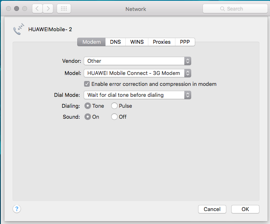The height and width of the screenshot is (224, 270).
Task: Select Pulse dialing radio button
Action: (114, 106)
